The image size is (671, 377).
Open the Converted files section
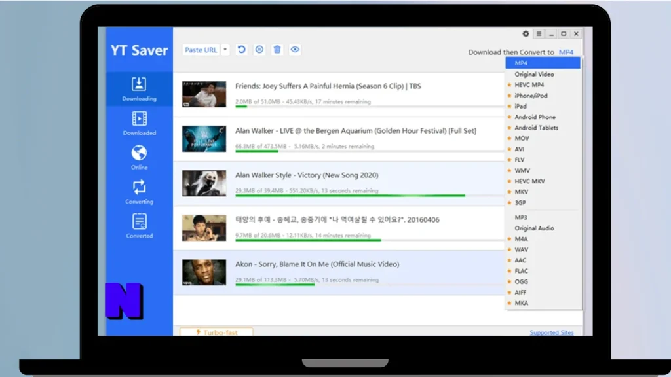coord(139,226)
